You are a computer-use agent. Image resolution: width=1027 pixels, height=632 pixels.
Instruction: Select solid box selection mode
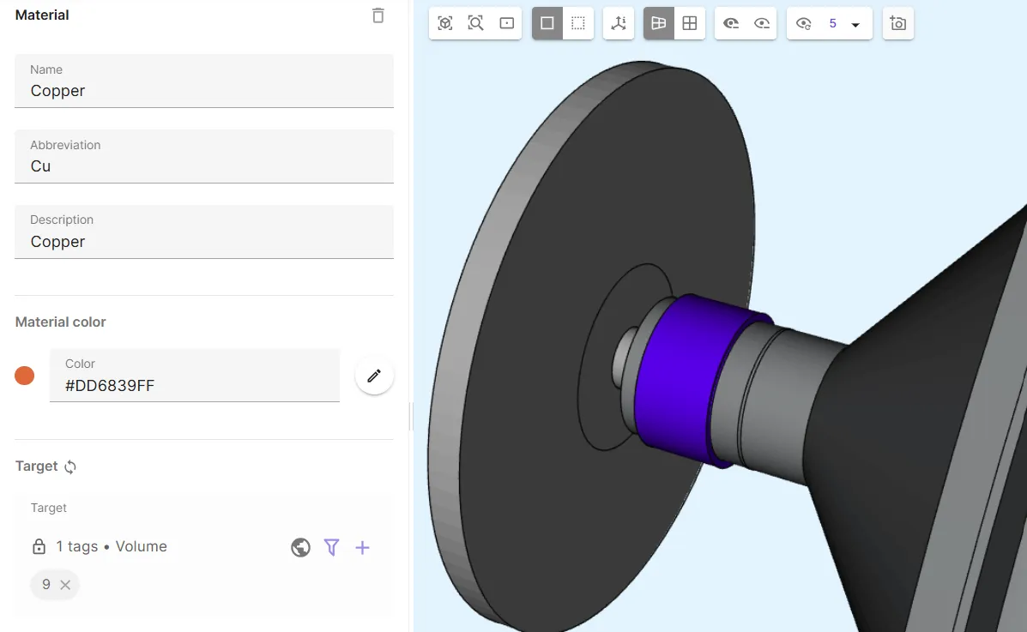click(x=547, y=23)
